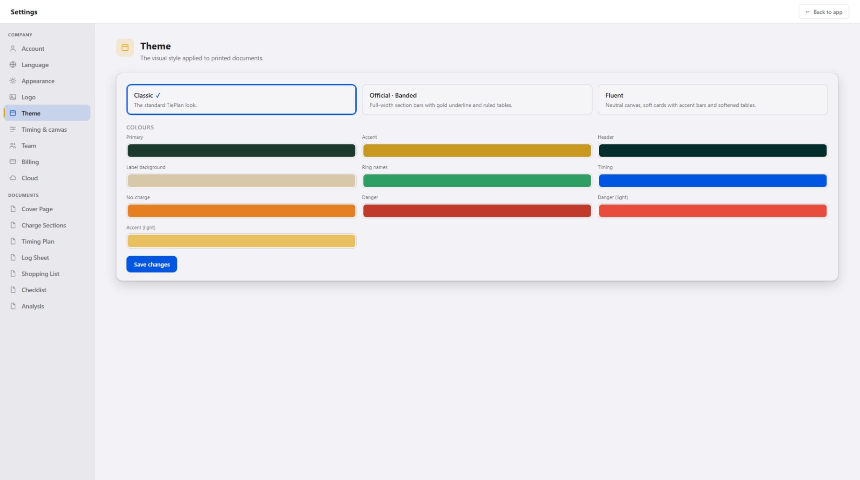This screenshot has width=860, height=480.
Task: Edit the Accent gold colour swatch
Action: 477,150
